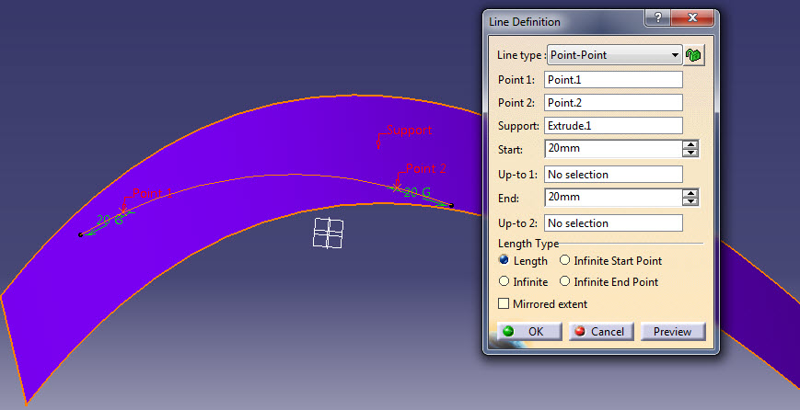Click the Point 2 marker on curve
Screen dimensions: 800x410
(x=397, y=187)
